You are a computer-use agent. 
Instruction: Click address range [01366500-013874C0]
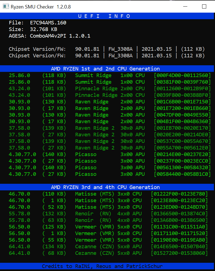pyautogui.click(x=179, y=213)
